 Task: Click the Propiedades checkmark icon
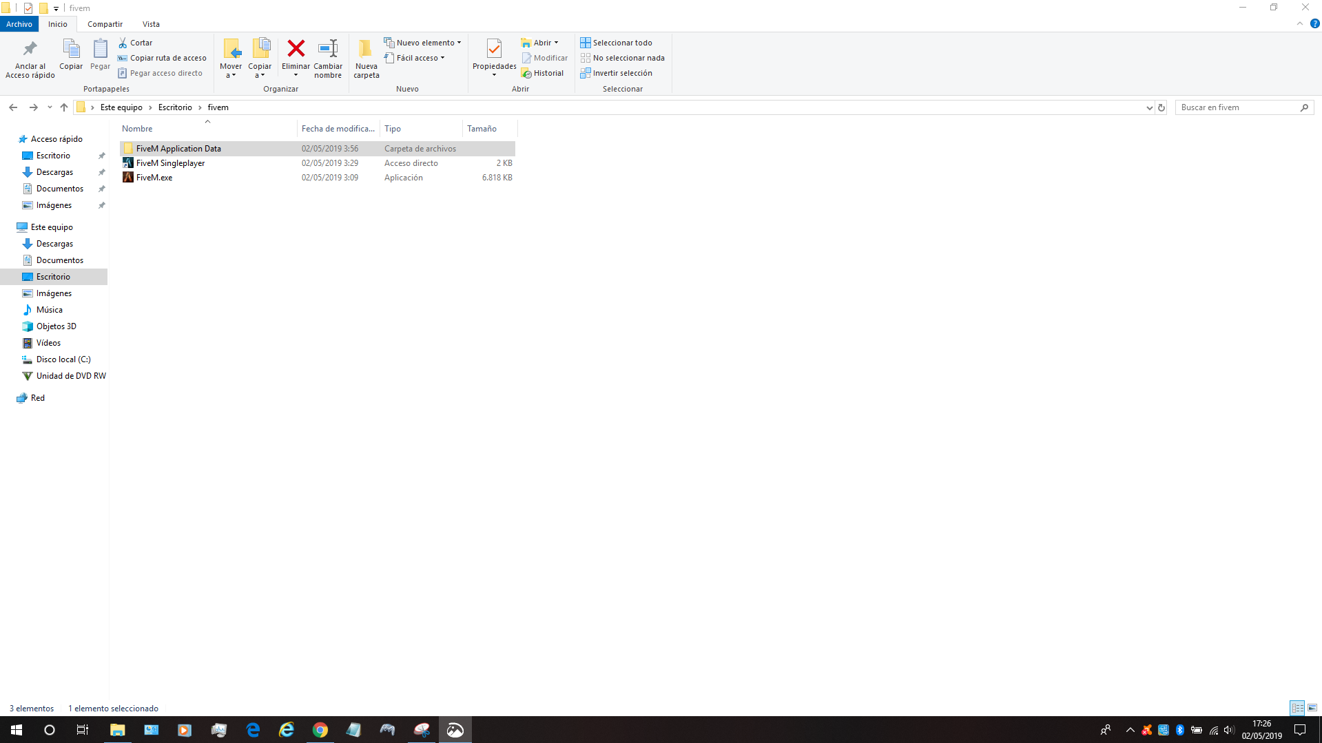pos(494,48)
